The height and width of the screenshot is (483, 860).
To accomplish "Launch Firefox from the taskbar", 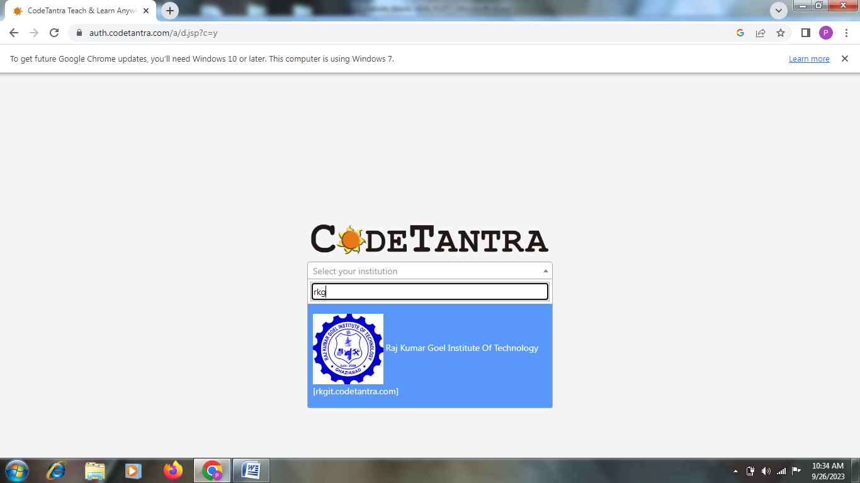I will (173, 470).
